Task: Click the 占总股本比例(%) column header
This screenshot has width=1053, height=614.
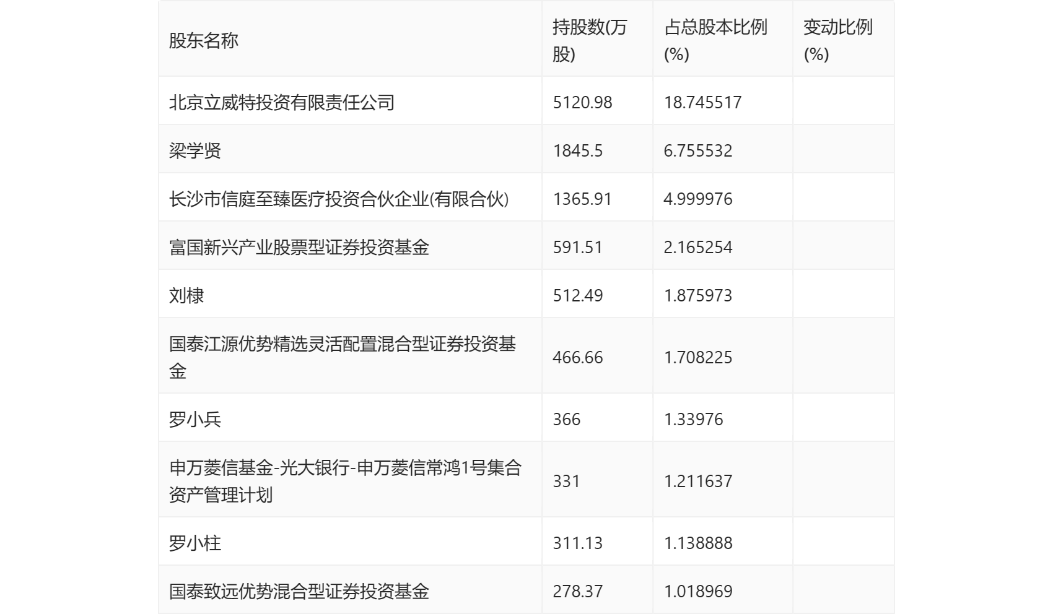Action: click(x=715, y=41)
